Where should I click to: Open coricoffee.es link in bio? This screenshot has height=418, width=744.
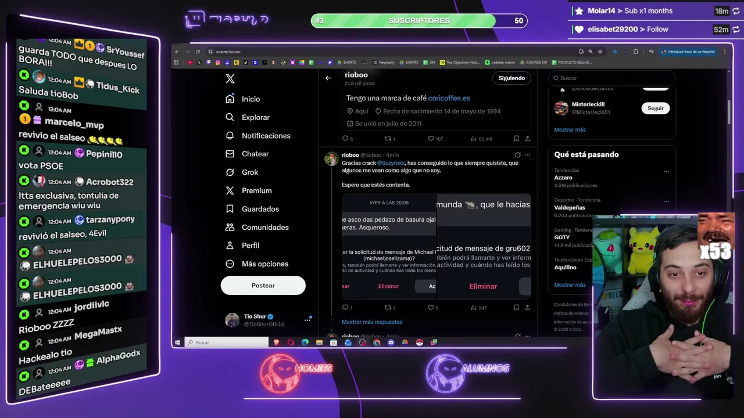[449, 98]
